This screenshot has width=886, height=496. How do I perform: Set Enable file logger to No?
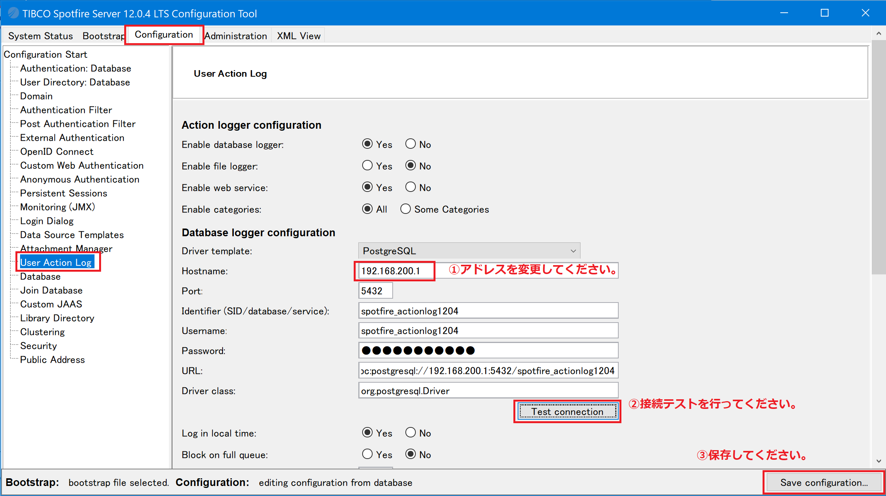(411, 166)
